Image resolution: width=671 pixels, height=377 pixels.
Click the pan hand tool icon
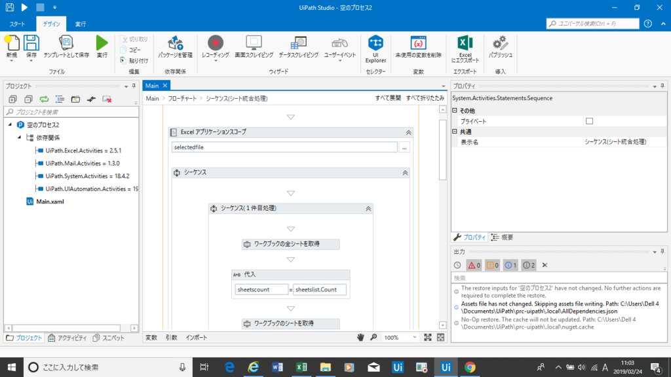pyautogui.click(x=360, y=337)
